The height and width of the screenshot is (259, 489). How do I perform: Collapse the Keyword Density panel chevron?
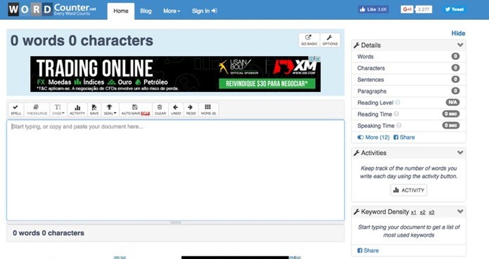[460, 211]
